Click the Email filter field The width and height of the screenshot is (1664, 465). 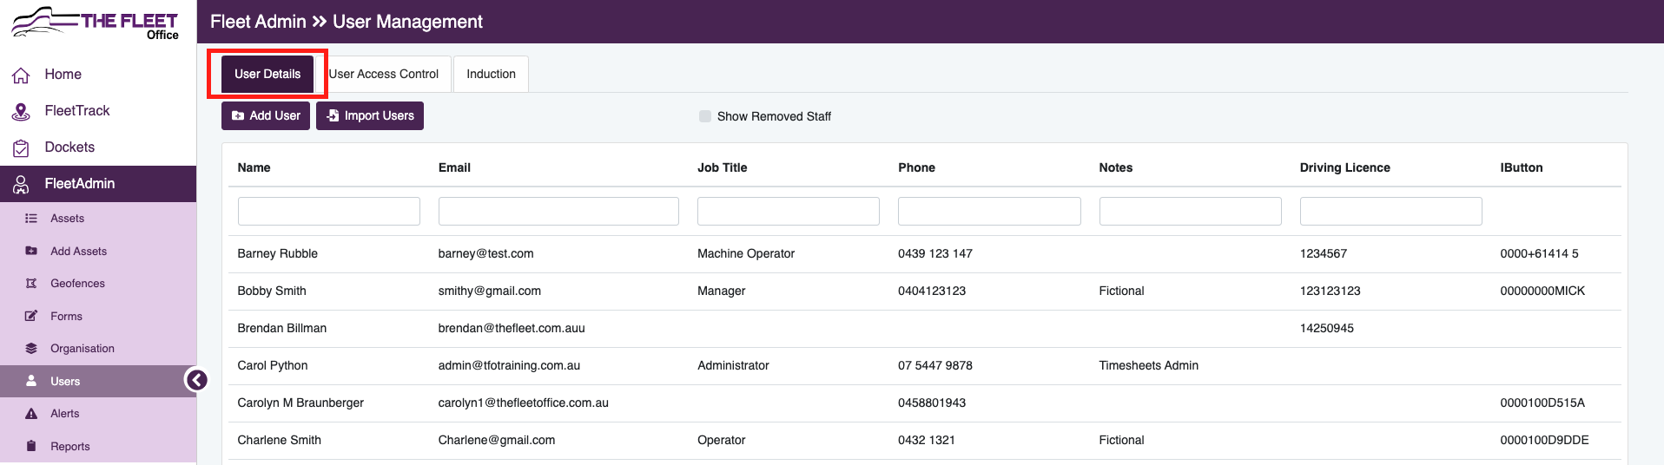[558, 211]
